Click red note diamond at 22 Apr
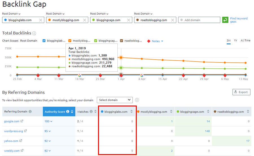The height and width of the screenshot is (156, 254). (x=183, y=76)
